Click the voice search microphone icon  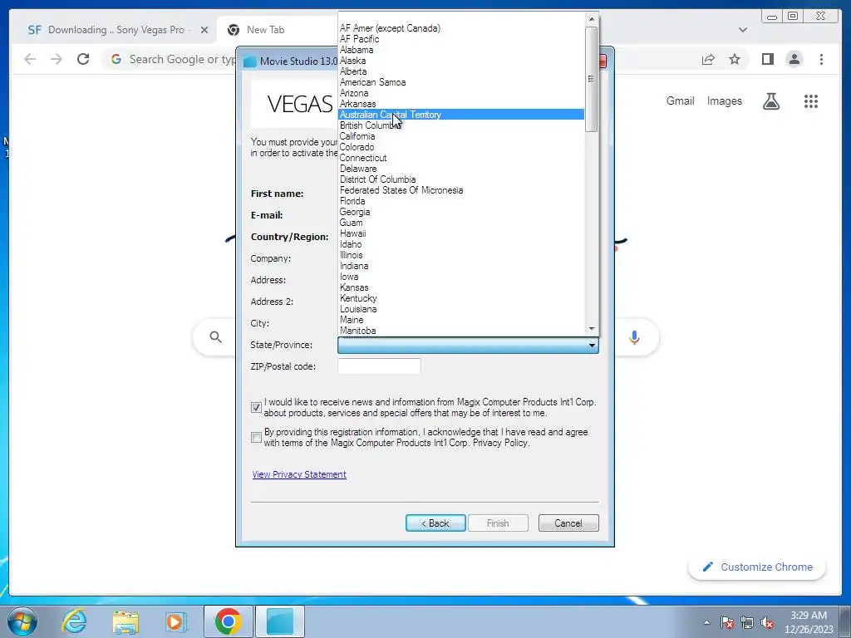(634, 337)
